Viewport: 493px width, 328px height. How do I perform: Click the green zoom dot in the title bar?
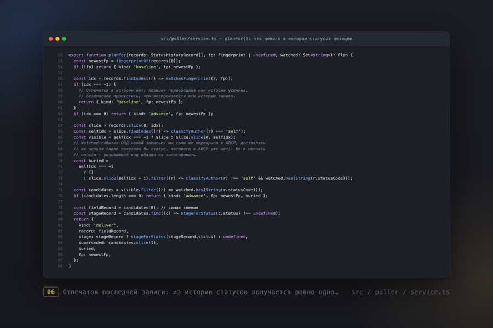[64, 39]
